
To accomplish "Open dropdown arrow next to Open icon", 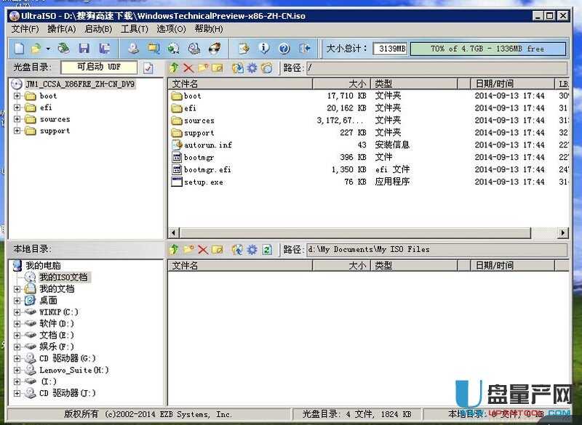I will tap(48, 49).
